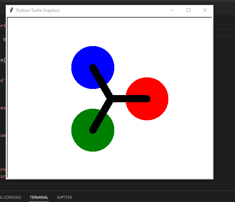Minimize the Python Turtle Graphics window
The width and height of the screenshot is (235, 202).
tap(172, 10)
